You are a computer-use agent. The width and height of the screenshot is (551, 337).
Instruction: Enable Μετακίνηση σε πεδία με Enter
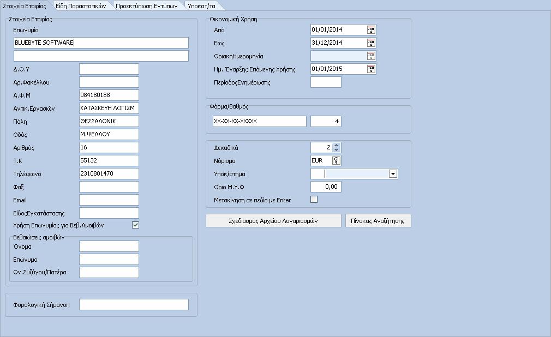pyautogui.click(x=314, y=200)
